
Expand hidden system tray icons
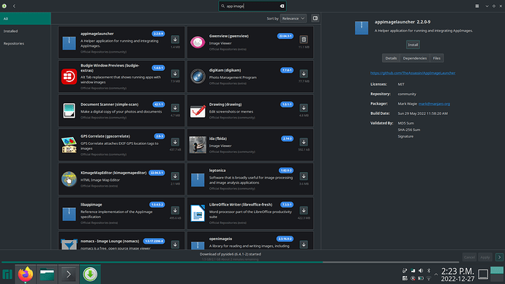pos(435,274)
